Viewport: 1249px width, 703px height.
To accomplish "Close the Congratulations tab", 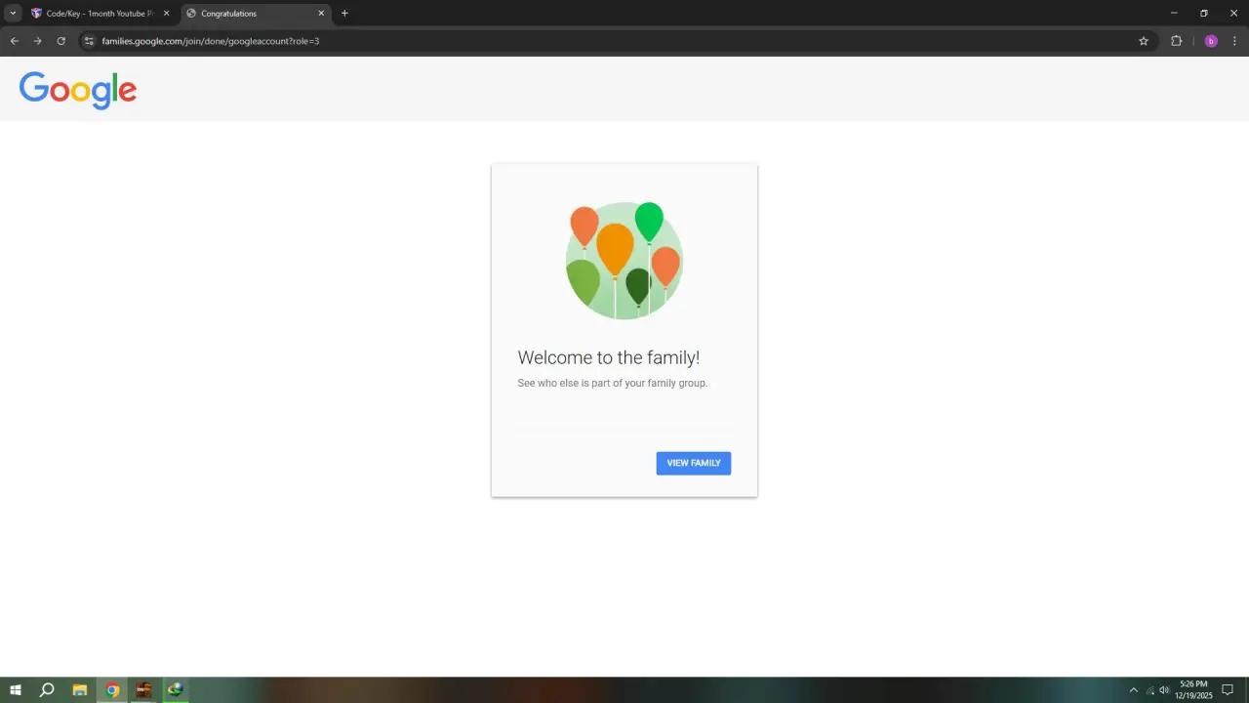I will click(x=321, y=14).
